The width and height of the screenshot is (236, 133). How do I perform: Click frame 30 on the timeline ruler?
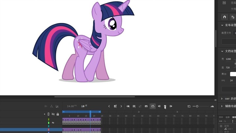pyautogui.click(x=110, y=116)
